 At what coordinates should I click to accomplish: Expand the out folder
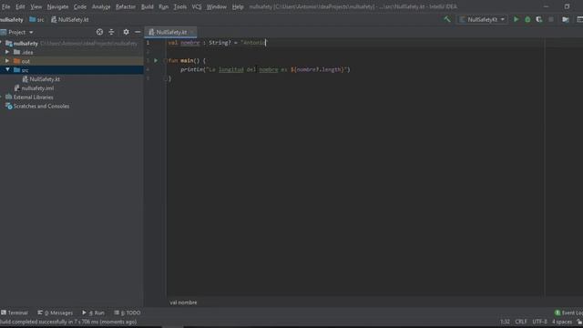click(7, 61)
